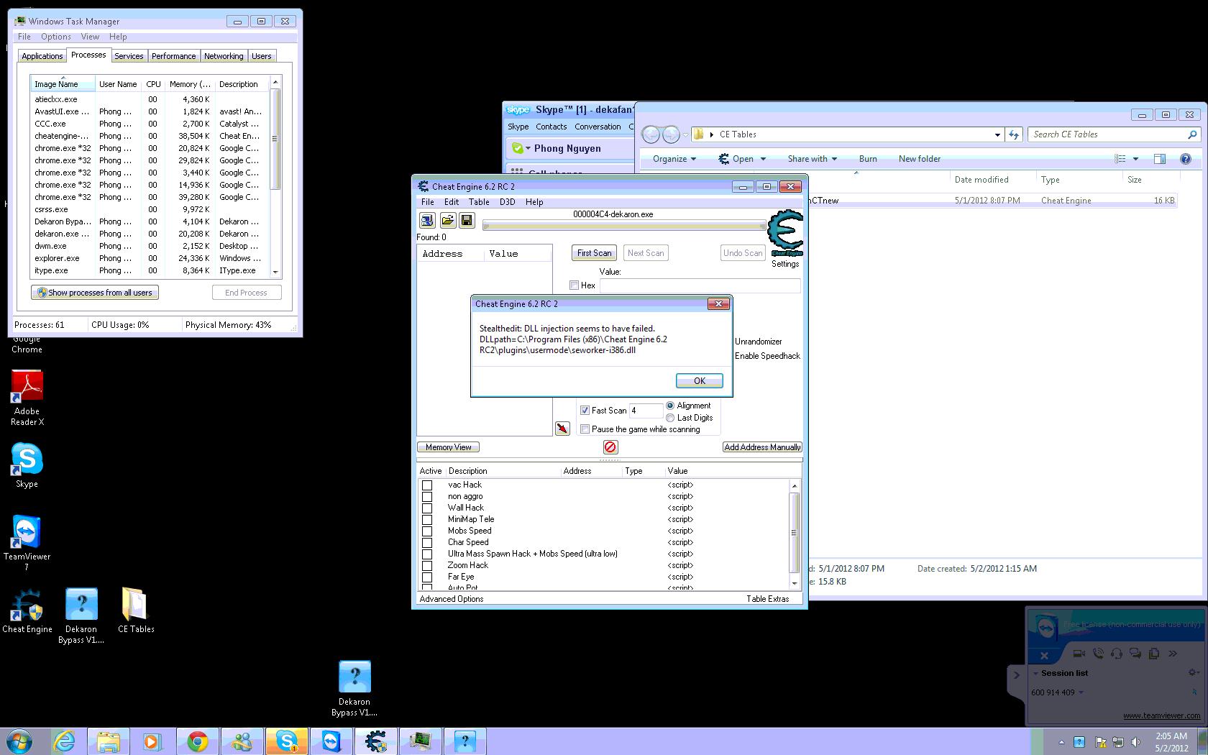This screenshot has width=1208, height=755.
Task: Switch to the Applications tab in Task Manager
Action: point(42,56)
